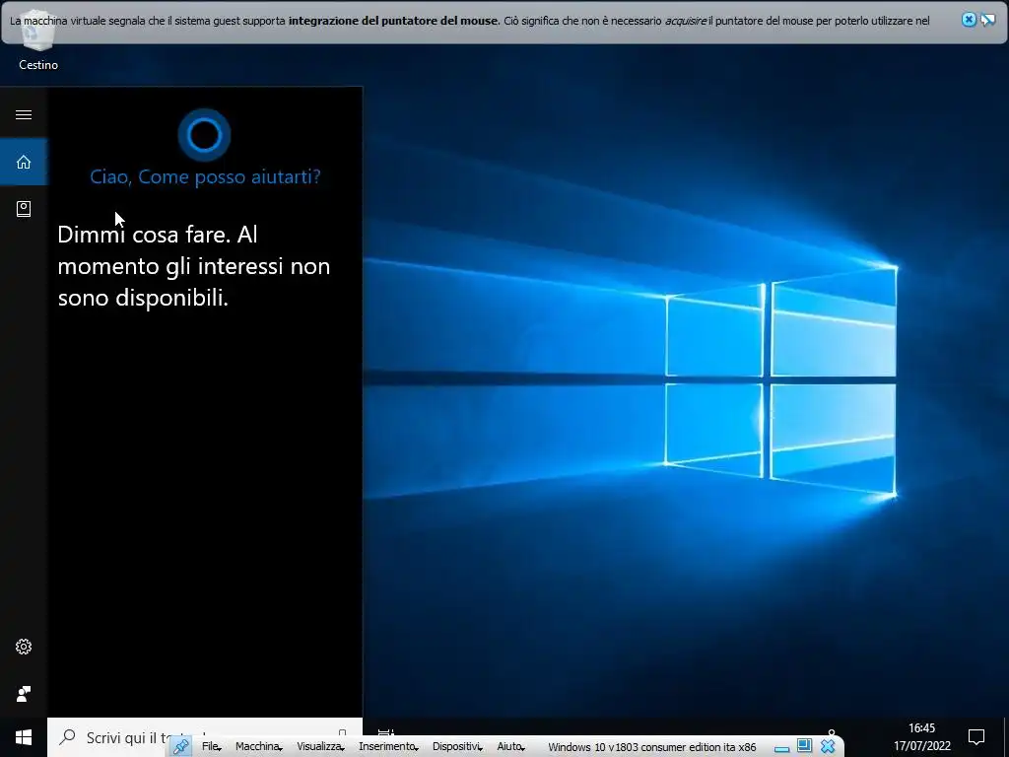This screenshot has width=1009, height=757.
Task: Click 'Ciao, Come posso aiutarti?' greeting
Action: coord(205,176)
